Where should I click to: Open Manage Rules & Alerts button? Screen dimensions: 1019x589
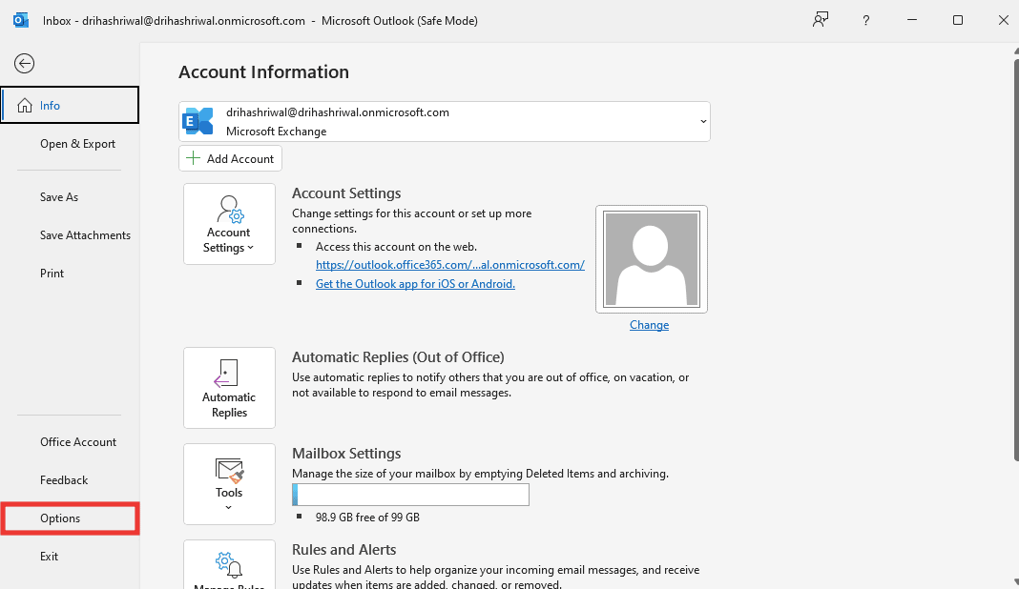click(229, 564)
